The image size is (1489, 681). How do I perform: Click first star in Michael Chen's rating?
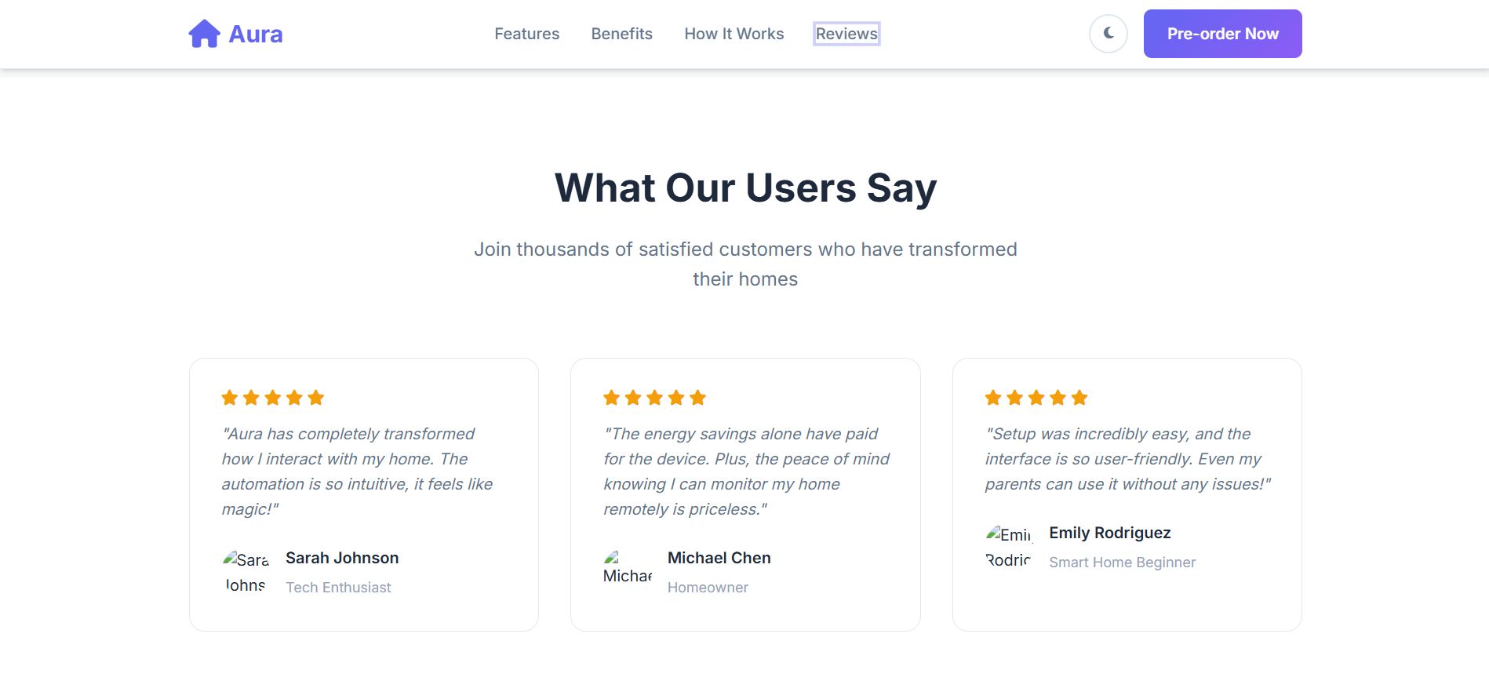pyautogui.click(x=612, y=398)
